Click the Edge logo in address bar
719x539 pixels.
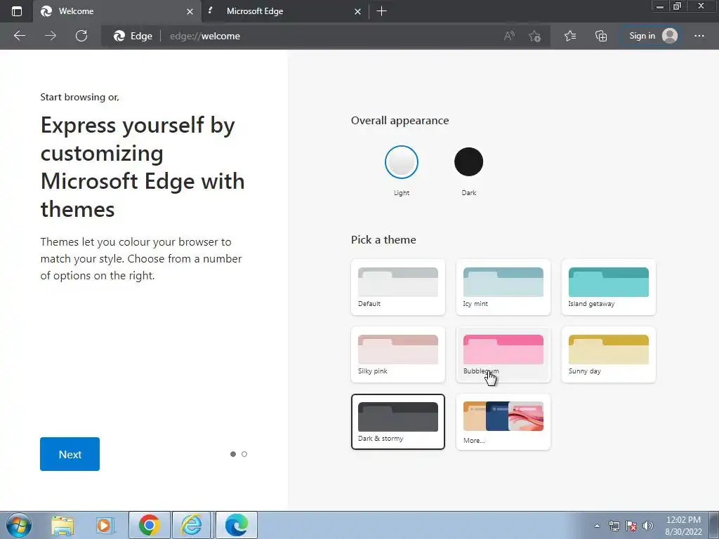[119, 36]
